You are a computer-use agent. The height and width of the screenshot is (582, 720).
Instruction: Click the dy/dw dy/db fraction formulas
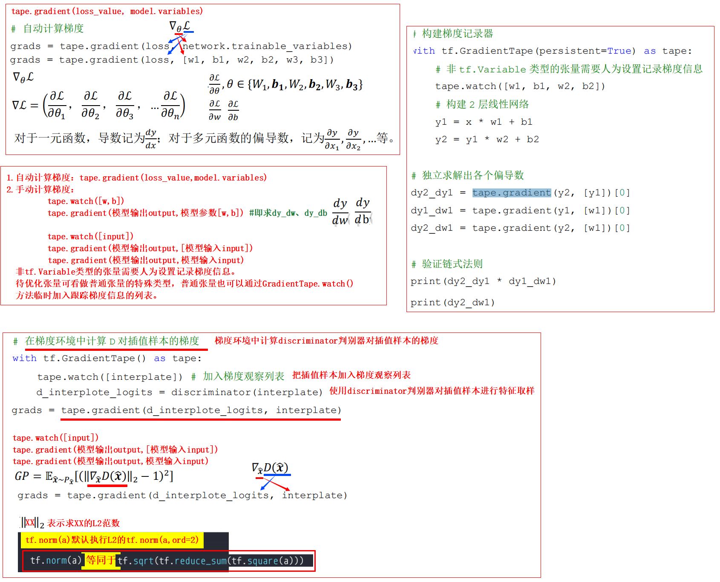pyautogui.click(x=351, y=210)
